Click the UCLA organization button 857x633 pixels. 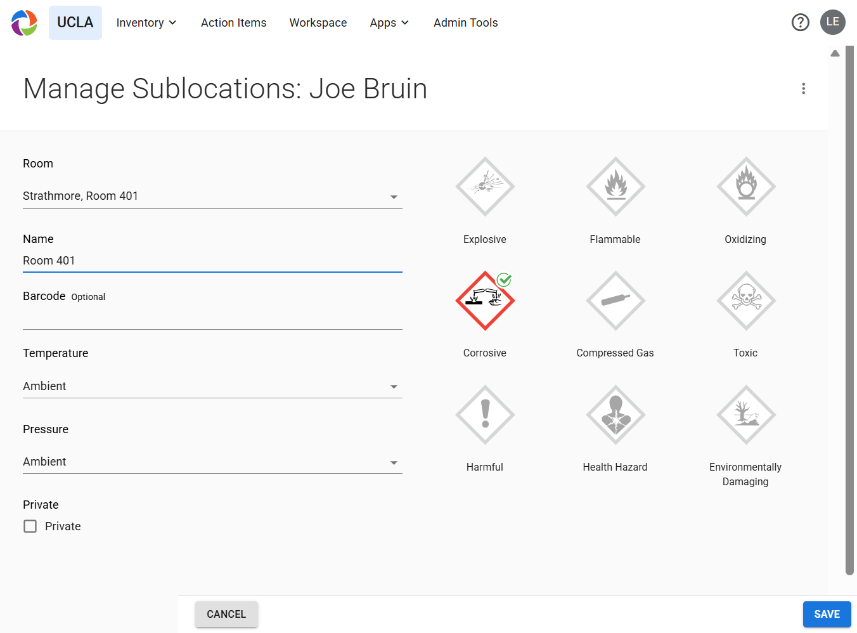(75, 23)
